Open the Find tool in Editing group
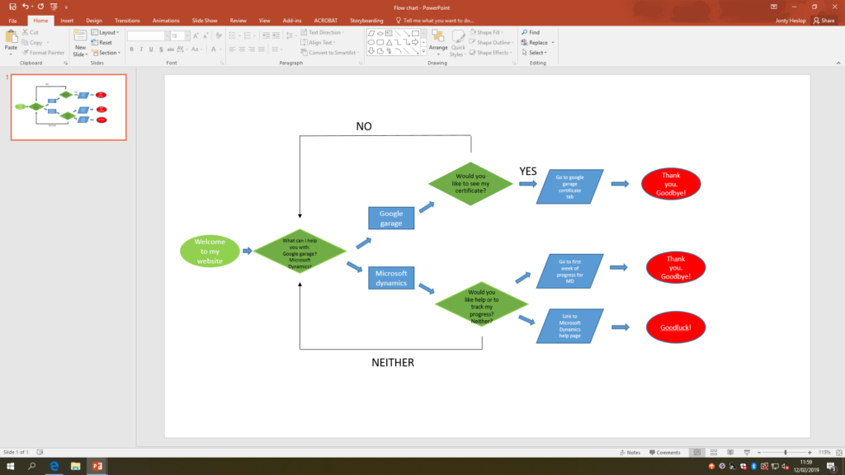Screen dimensions: 845x475 [533, 32]
